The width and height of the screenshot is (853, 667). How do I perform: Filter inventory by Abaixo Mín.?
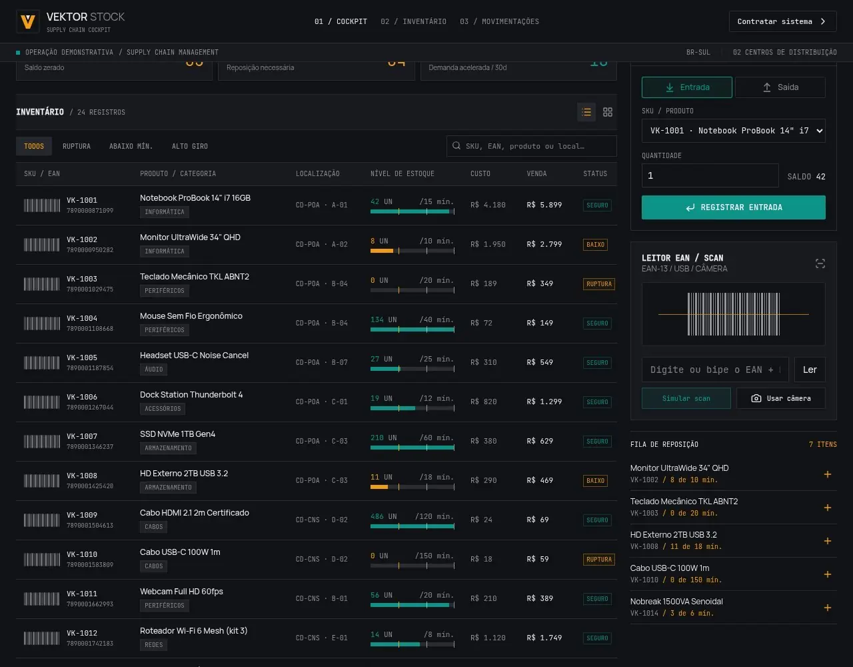(131, 146)
